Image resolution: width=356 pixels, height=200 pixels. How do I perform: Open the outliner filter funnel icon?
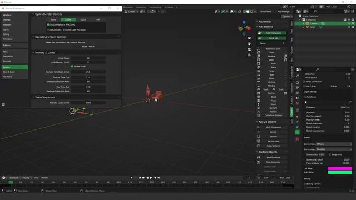pos(346,11)
